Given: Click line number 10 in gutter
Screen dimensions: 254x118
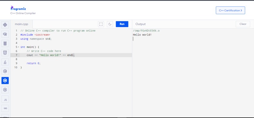Looking at the screenshot, I should [16, 67].
